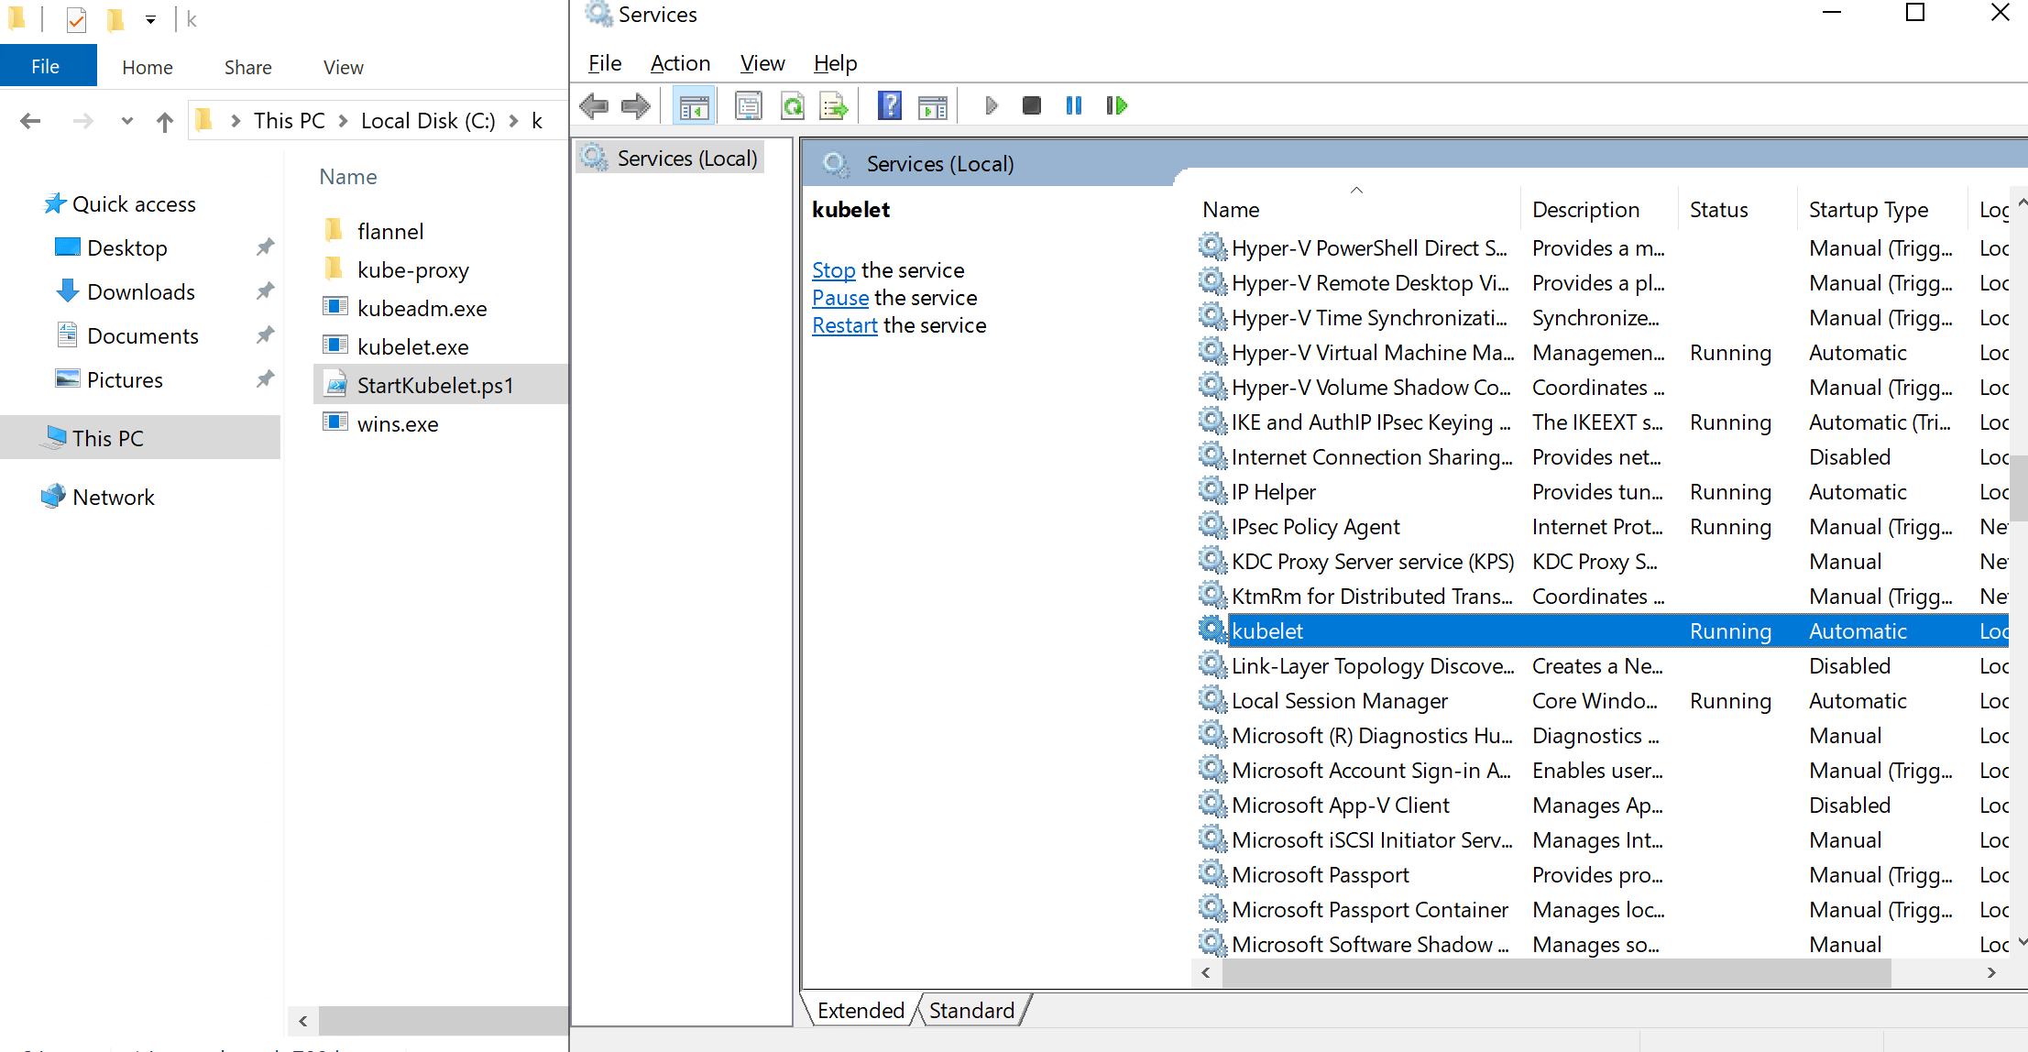The height and width of the screenshot is (1052, 2028).
Task: Open recent locations dropdown in File Explorer
Action: point(127,121)
